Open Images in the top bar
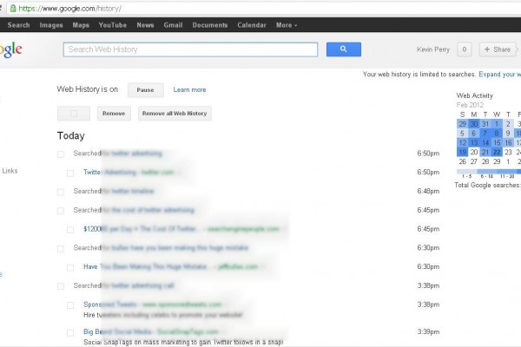The image size is (521, 347). click(x=51, y=25)
